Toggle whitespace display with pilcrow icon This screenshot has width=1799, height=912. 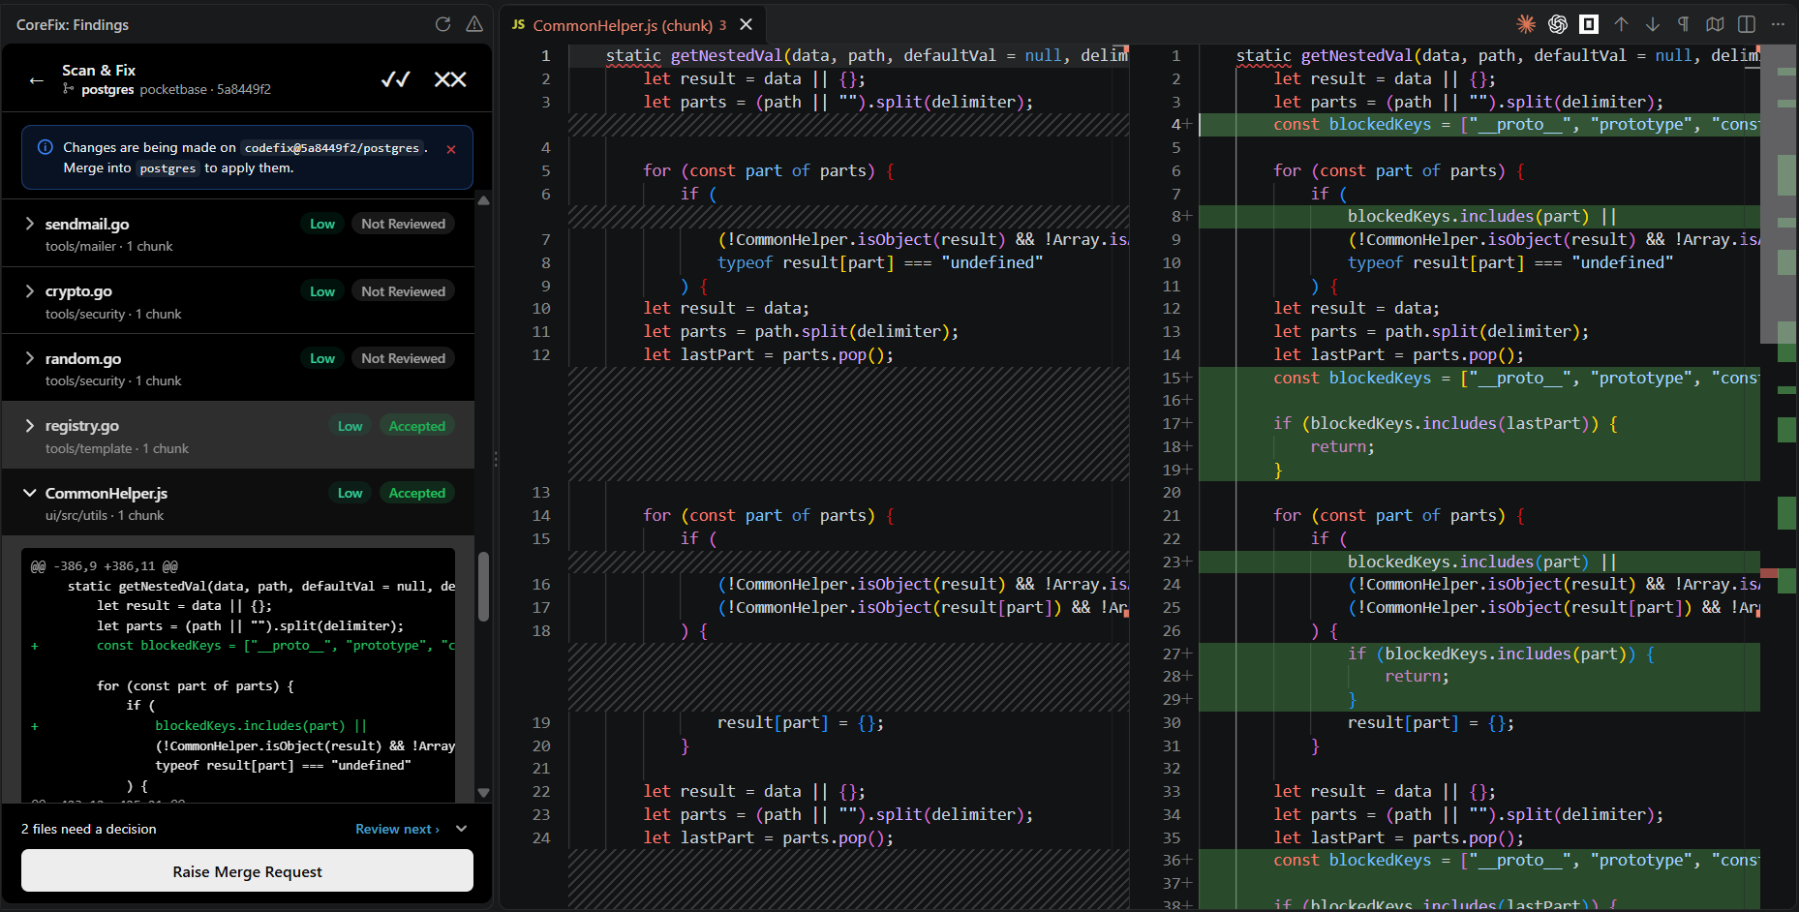(1684, 24)
